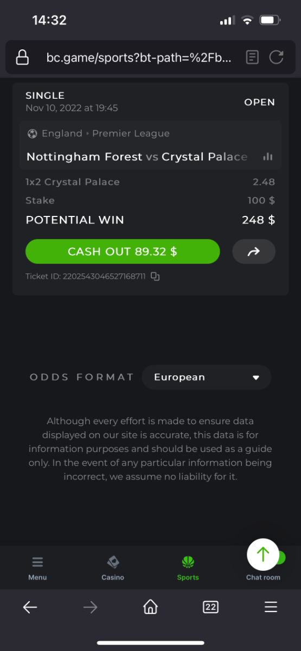
Task: Open the Odds Format European dropdown
Action: point(207,377)
